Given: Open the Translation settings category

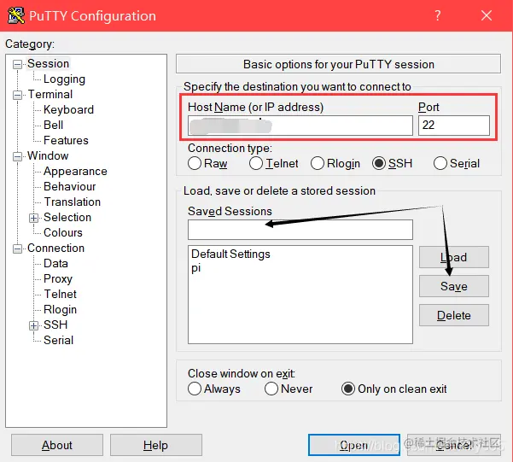Looking at the screenshot, I should pos(72,202).
